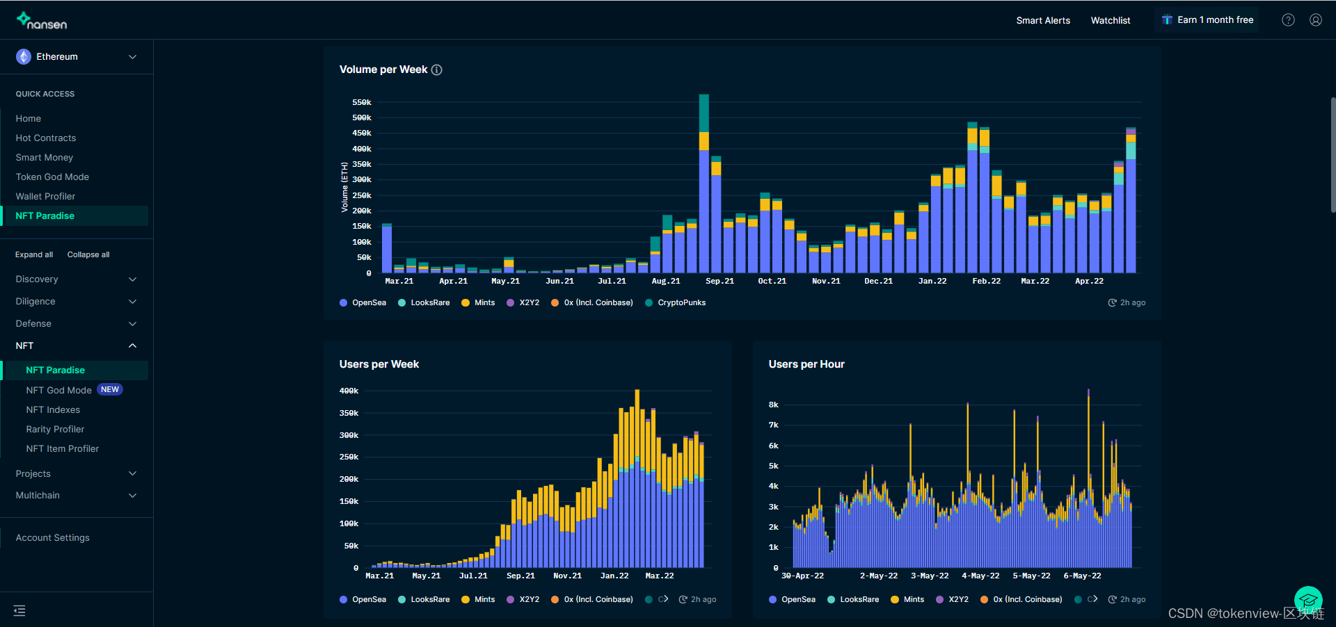Toggle Mints series in Users per Week legend
The height and width of the screenshot is (627, 1336).
click(478, 599)
